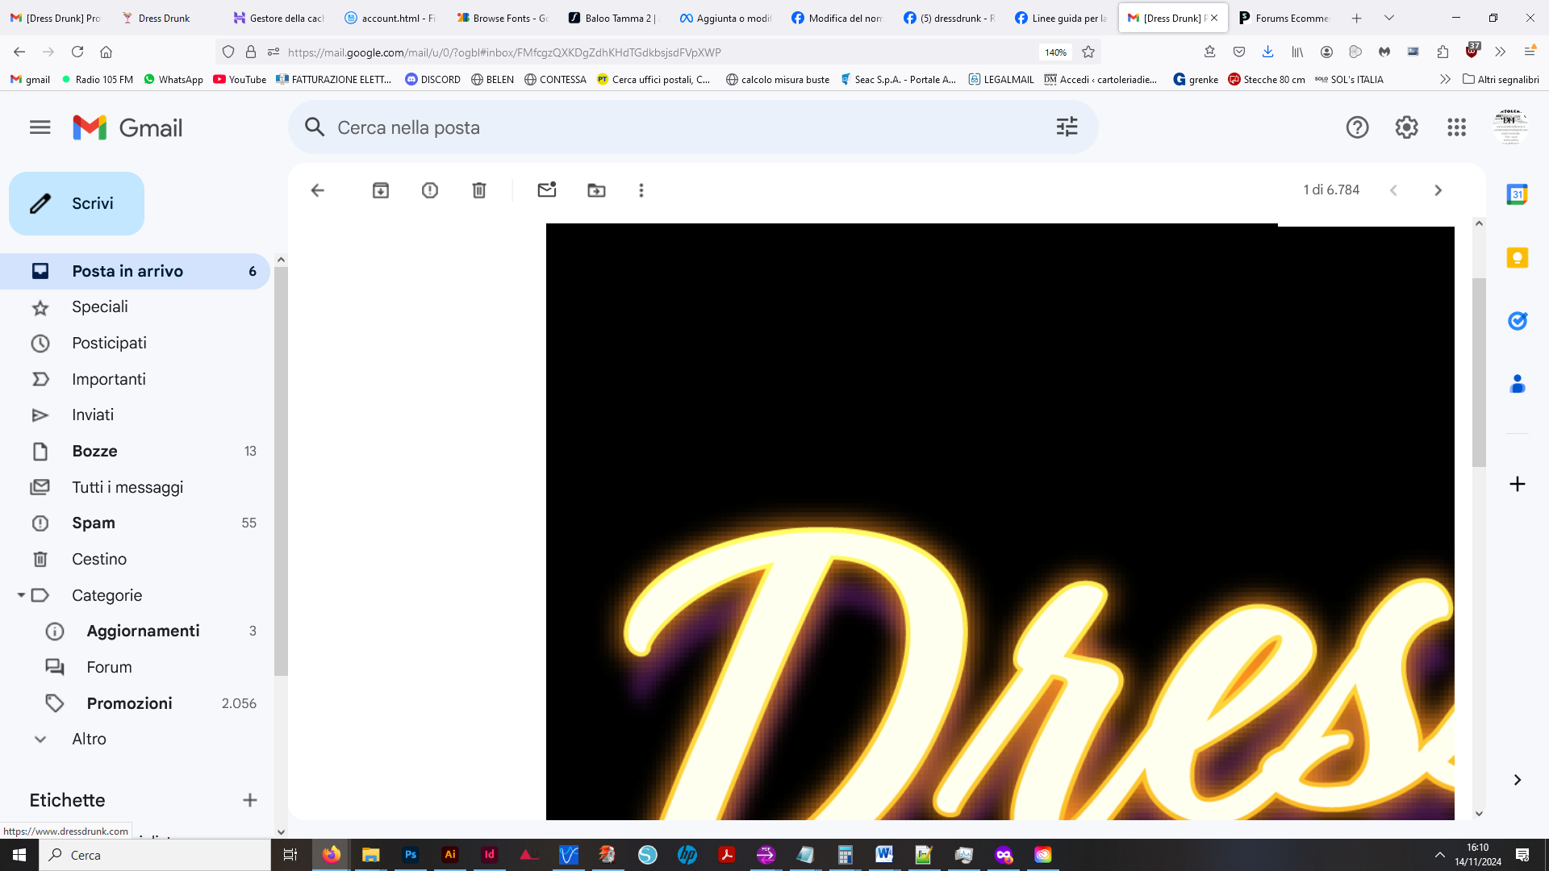Go to the previous email
The height and width of the screenshot is (871, 1549).
[x=1393, y=190]
